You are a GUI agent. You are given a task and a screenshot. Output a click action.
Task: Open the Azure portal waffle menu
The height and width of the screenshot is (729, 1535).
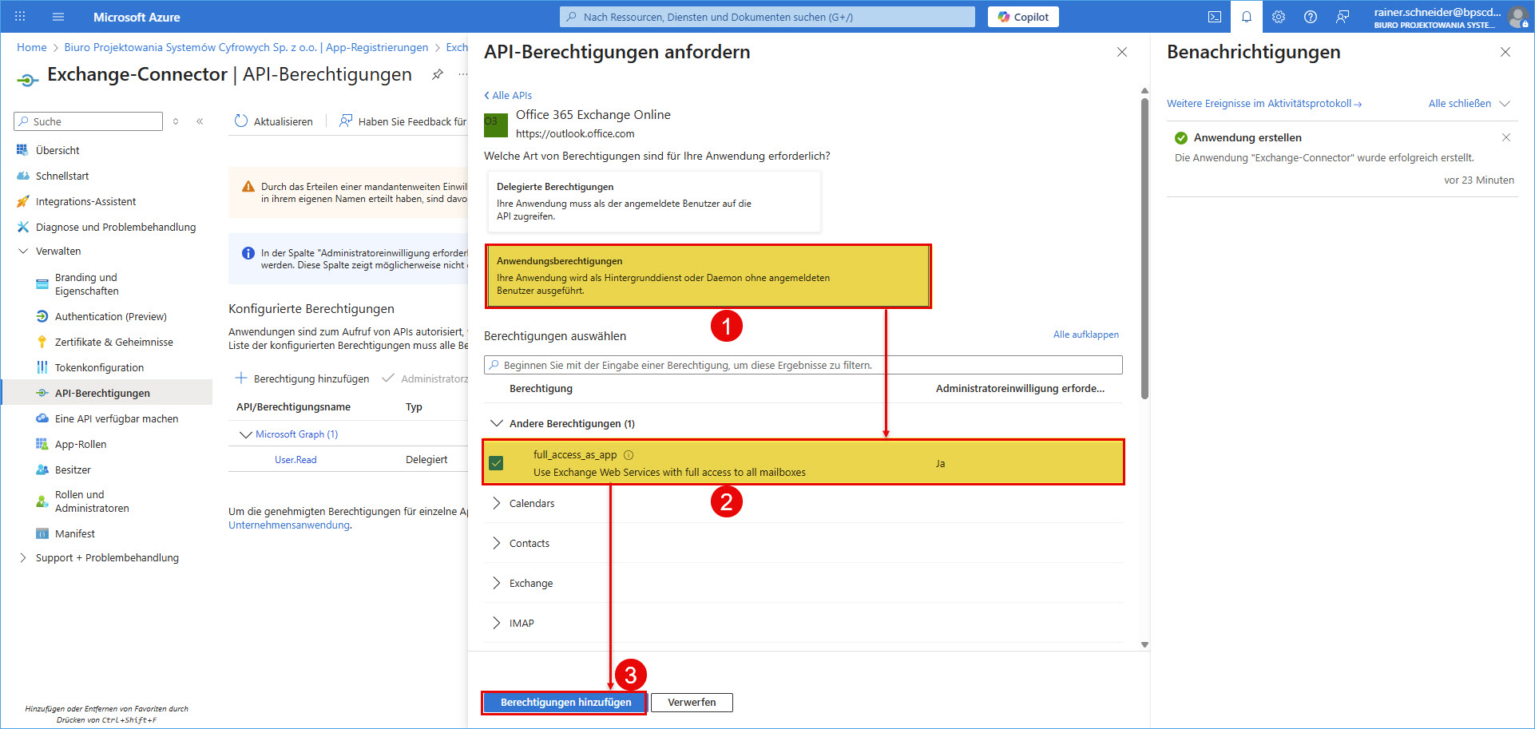pyautogui.click(x=20, y=17)
